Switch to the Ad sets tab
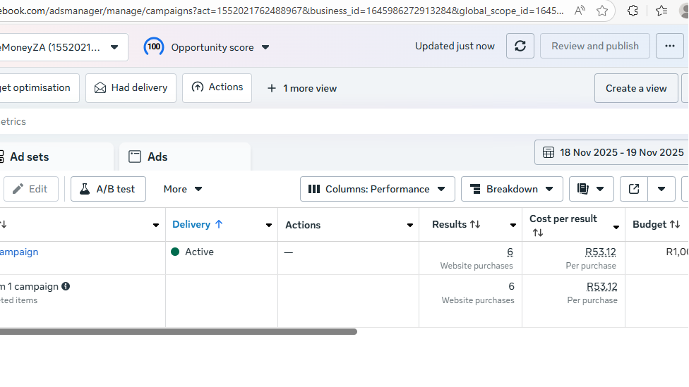 (30, 156)
